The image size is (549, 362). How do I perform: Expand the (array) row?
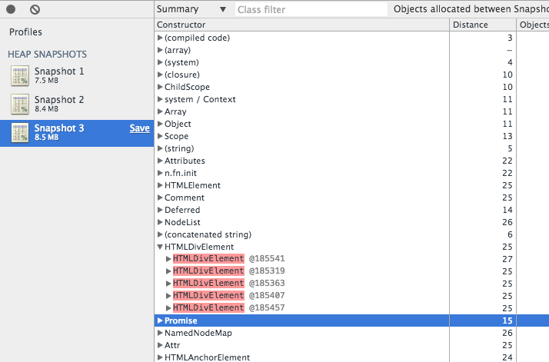(160, 50)
